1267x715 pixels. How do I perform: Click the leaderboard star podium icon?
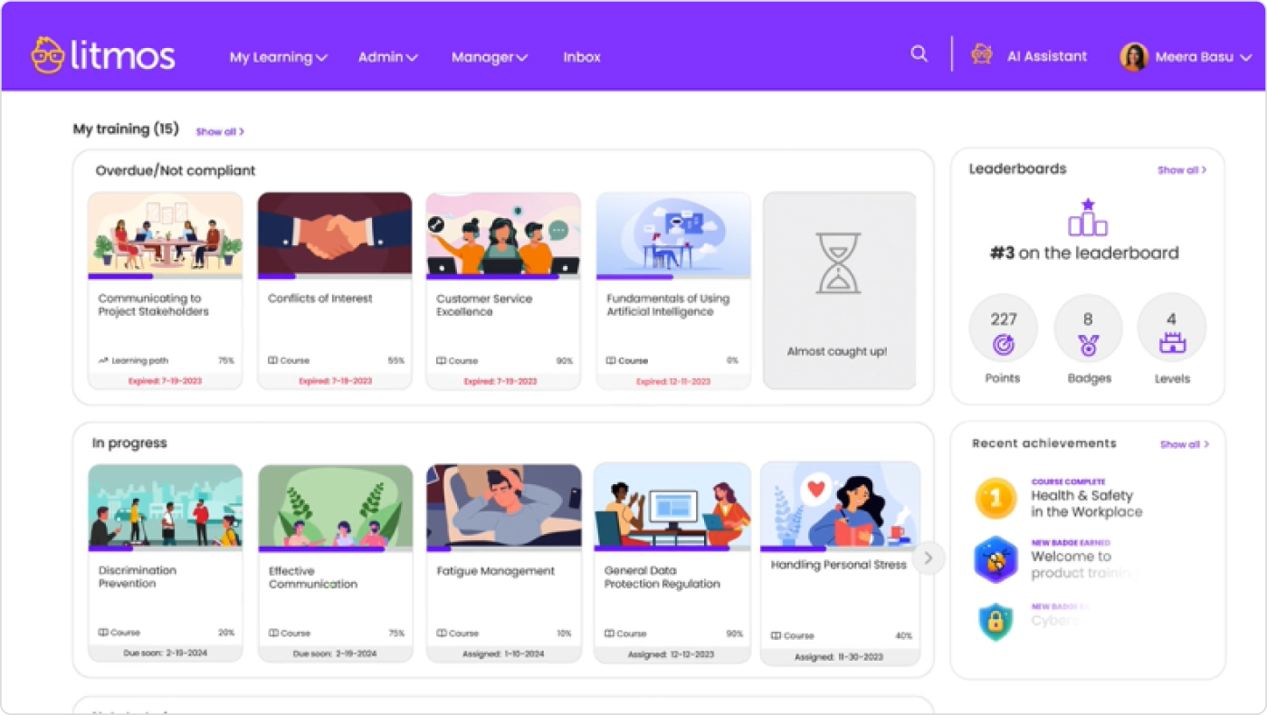[1087, 217]
